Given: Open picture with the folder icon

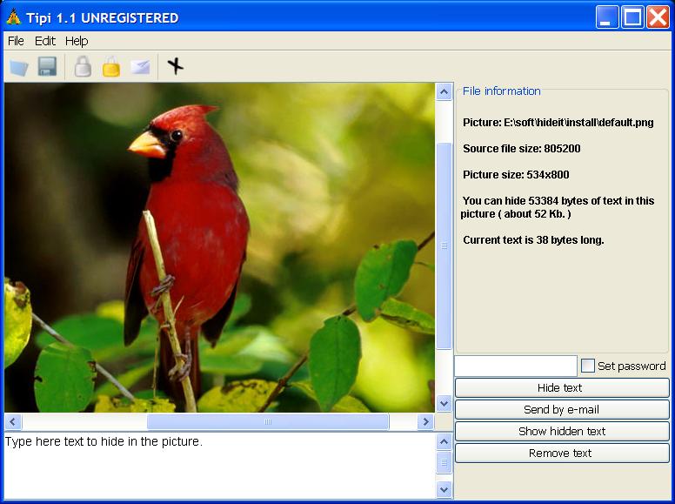Looking at the screenshot, I should click(19, 67).
